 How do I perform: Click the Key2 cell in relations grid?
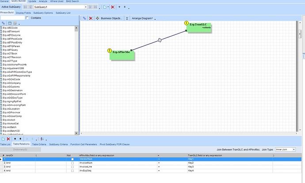click(230, 163)
